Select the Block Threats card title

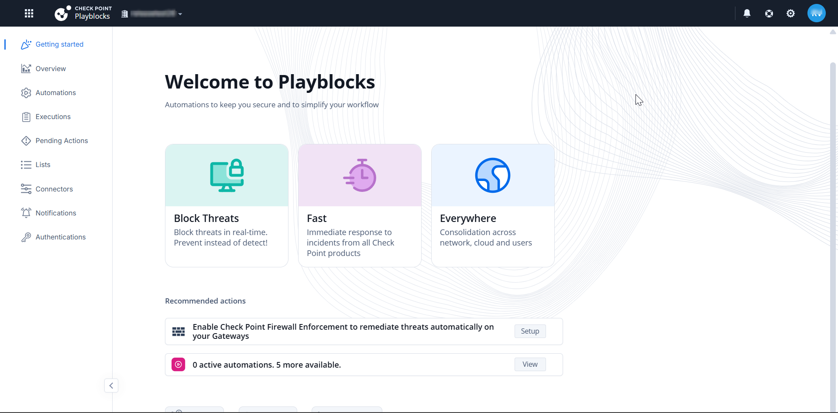click(x=206, y=218)
